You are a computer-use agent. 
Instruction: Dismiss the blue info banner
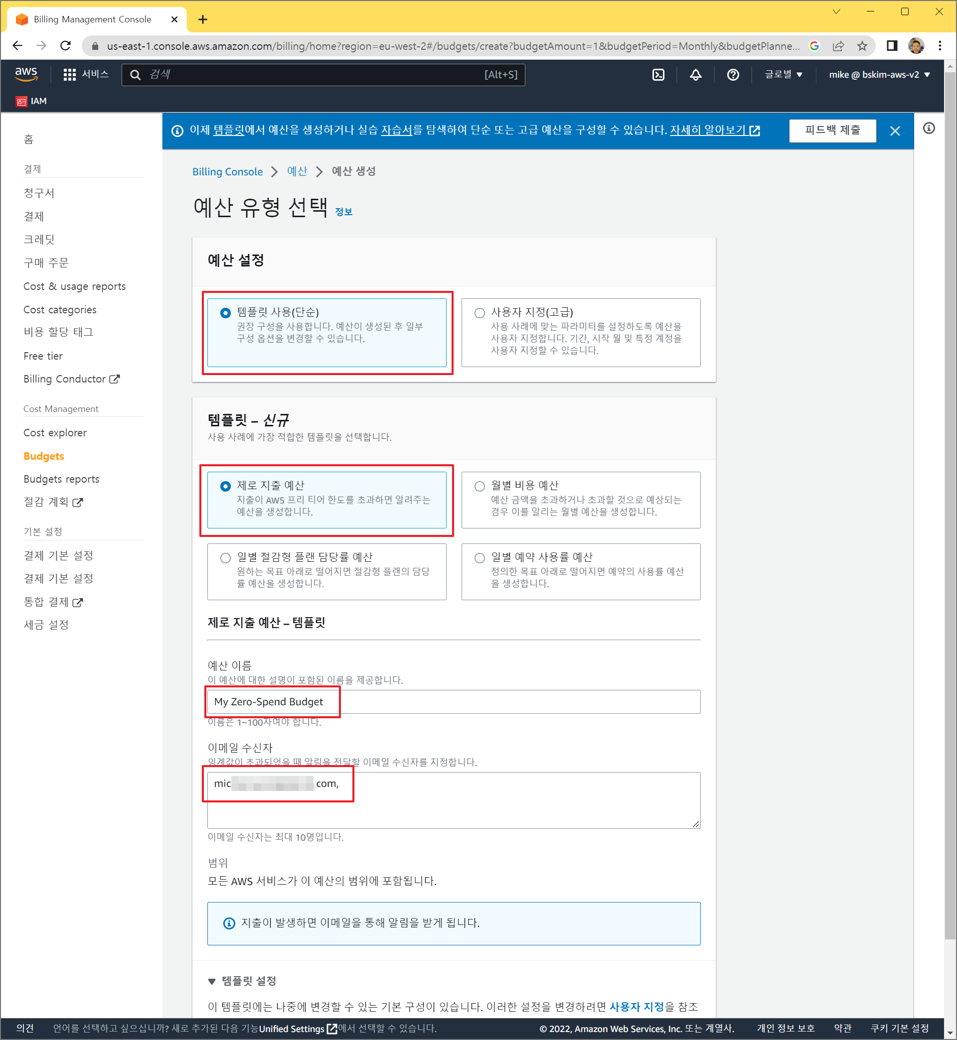[895, 131]
